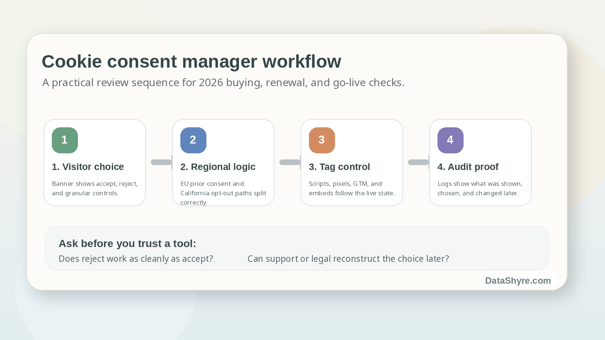Select the '2. Regional logic' heading
The image size is (605, 340).
pyautogui.click(x=218, y=167)
